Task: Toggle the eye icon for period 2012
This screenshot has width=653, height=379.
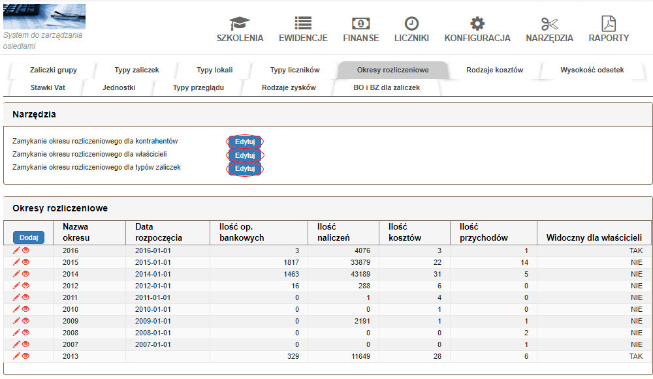Action: [26, 286]
